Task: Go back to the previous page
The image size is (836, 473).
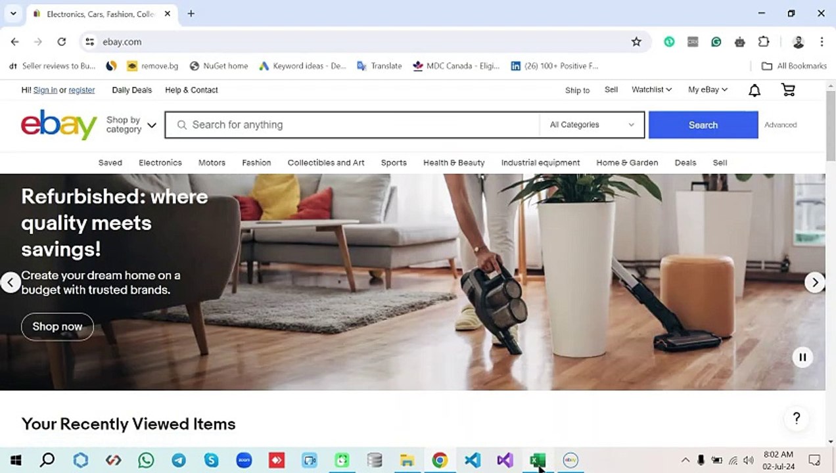Action: [14, 41]
